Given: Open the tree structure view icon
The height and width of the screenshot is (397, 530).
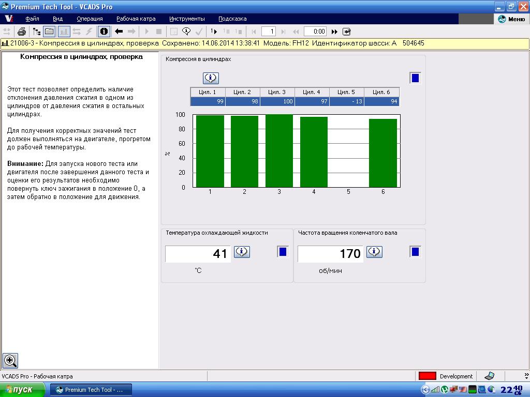Looking at the screenshot, I should [x=37, y=32].
